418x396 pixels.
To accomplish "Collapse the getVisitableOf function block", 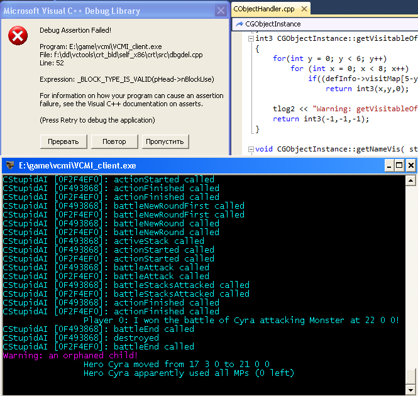I will tap(251, 38).
